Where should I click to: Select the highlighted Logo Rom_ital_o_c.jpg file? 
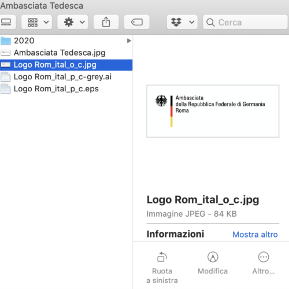[x=66, y=65]
